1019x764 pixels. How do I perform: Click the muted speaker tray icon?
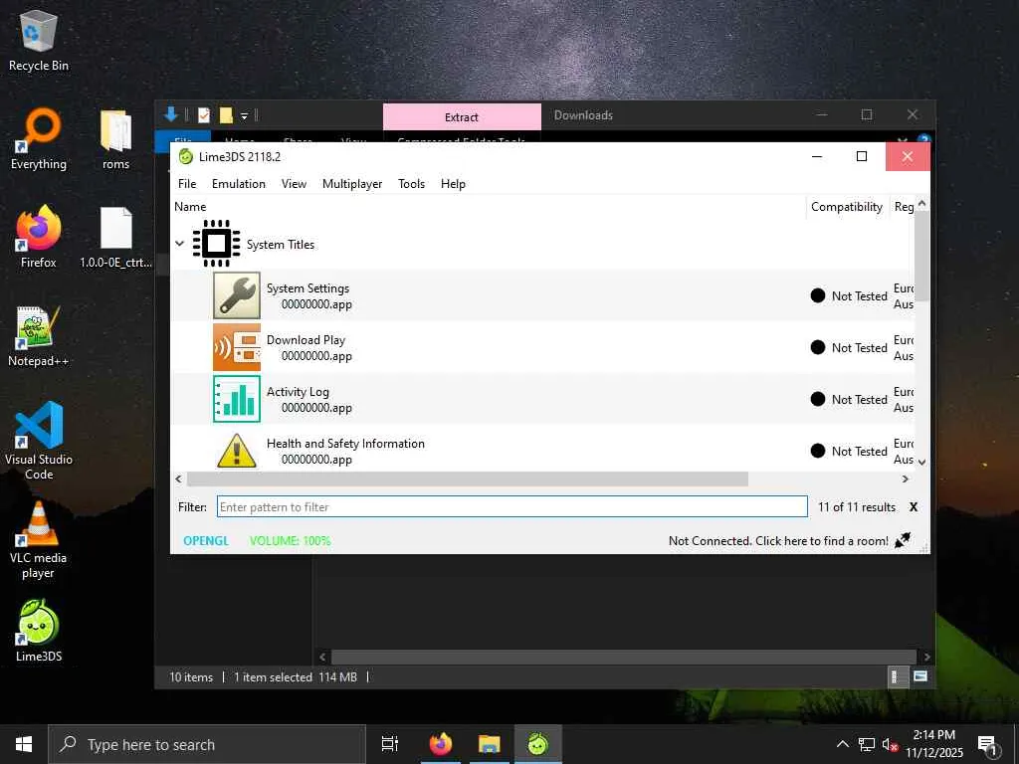[889, 744]
